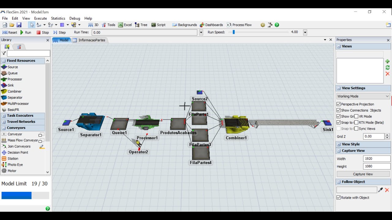Increase Grid Z with stepper up arrow
392x220 pixels.
387,135
